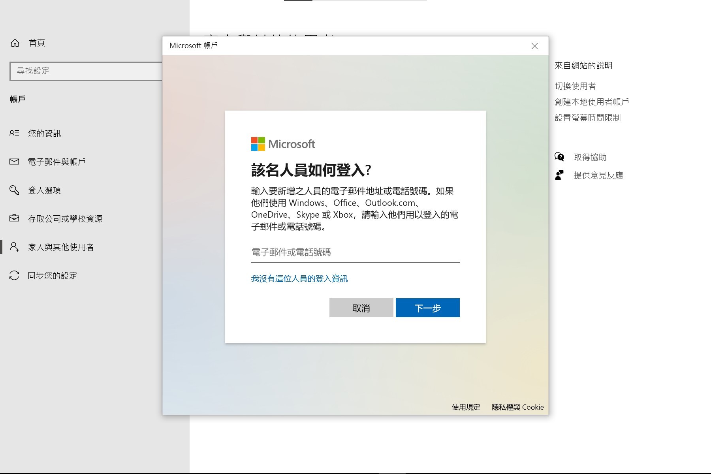Click the 切換使用者 help link
Screen dimensions: 711x474
pos(576,86)
